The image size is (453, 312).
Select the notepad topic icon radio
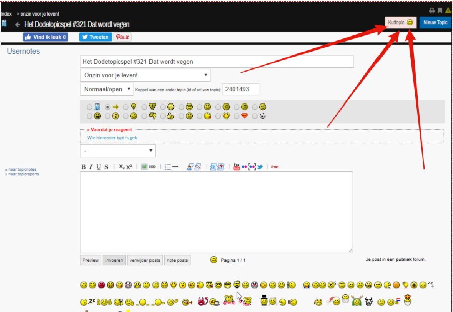(89, 107)
